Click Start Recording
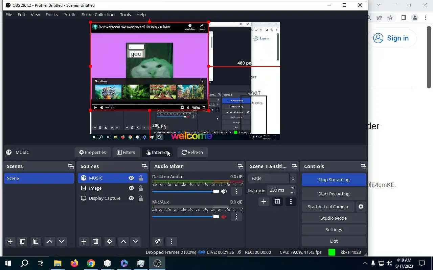The height and width of the screenshot is (270, 433). click(334, 194)
